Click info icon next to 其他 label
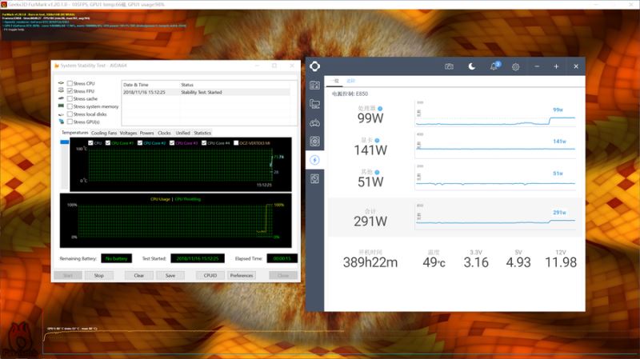The height and width of the screenshot is (359, 640). (377, 172)
